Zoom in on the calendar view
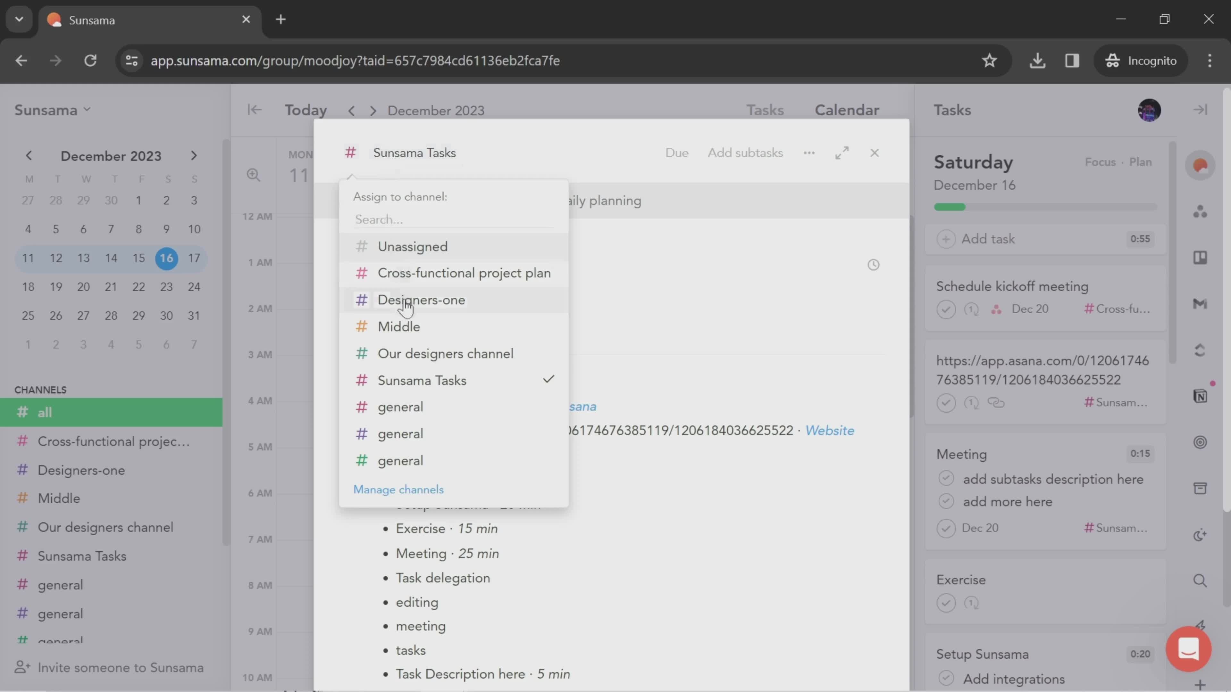Viewport: 1231px width, 692px height. coord(253,175)
